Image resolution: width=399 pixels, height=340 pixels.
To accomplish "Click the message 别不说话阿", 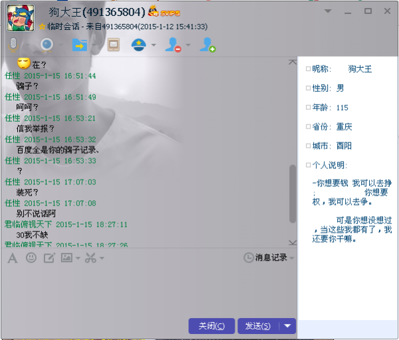I will (36, 214).
